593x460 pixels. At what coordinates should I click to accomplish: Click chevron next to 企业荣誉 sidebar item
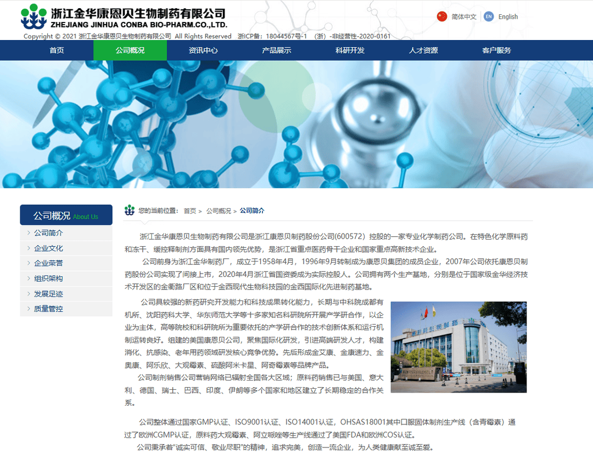point(29,263)
